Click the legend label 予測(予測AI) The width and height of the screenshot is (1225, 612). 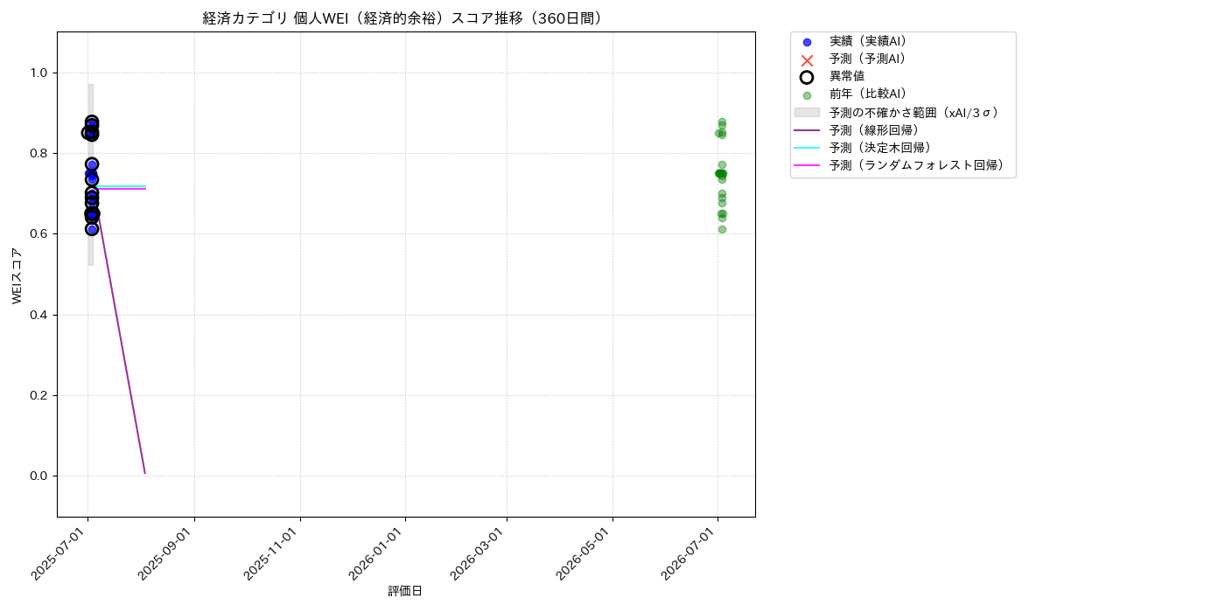(x=871, y=59)
